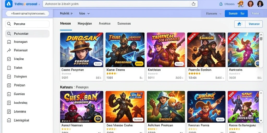The width and height of the screenshot is (267, 133).
Task: Expand the Rolukt dropdown
Action: 66,14
